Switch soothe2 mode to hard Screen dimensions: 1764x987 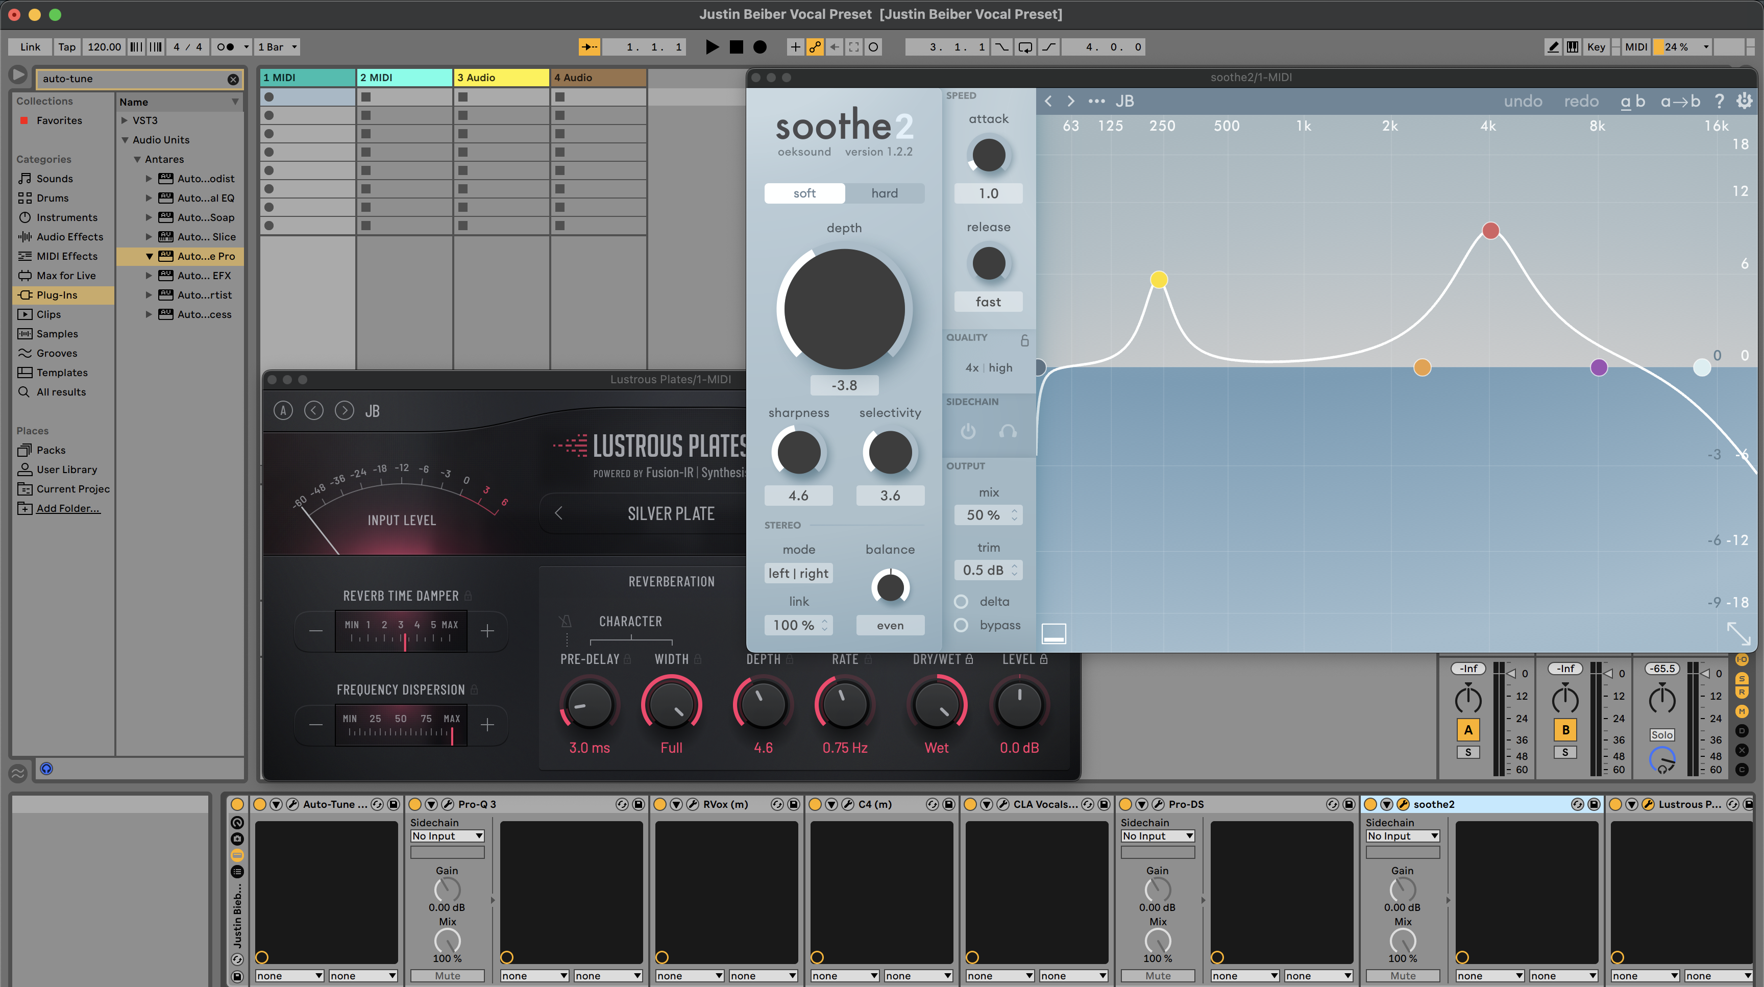coord(884,193)
